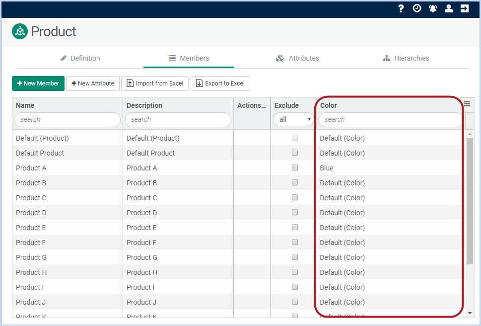Toggle Exclude checkbox for Product D

point(295,212)
